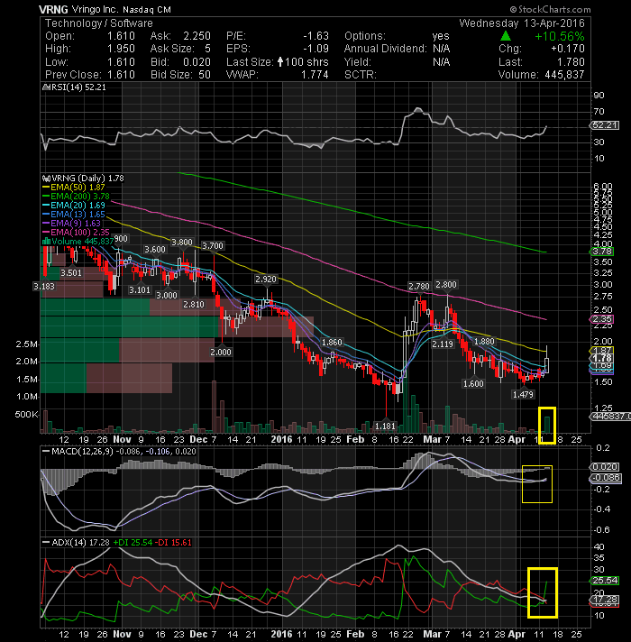This screenshot has height=642, width=631.
Task: Click the VWAP value 1.774
Action: pos(315,75)
